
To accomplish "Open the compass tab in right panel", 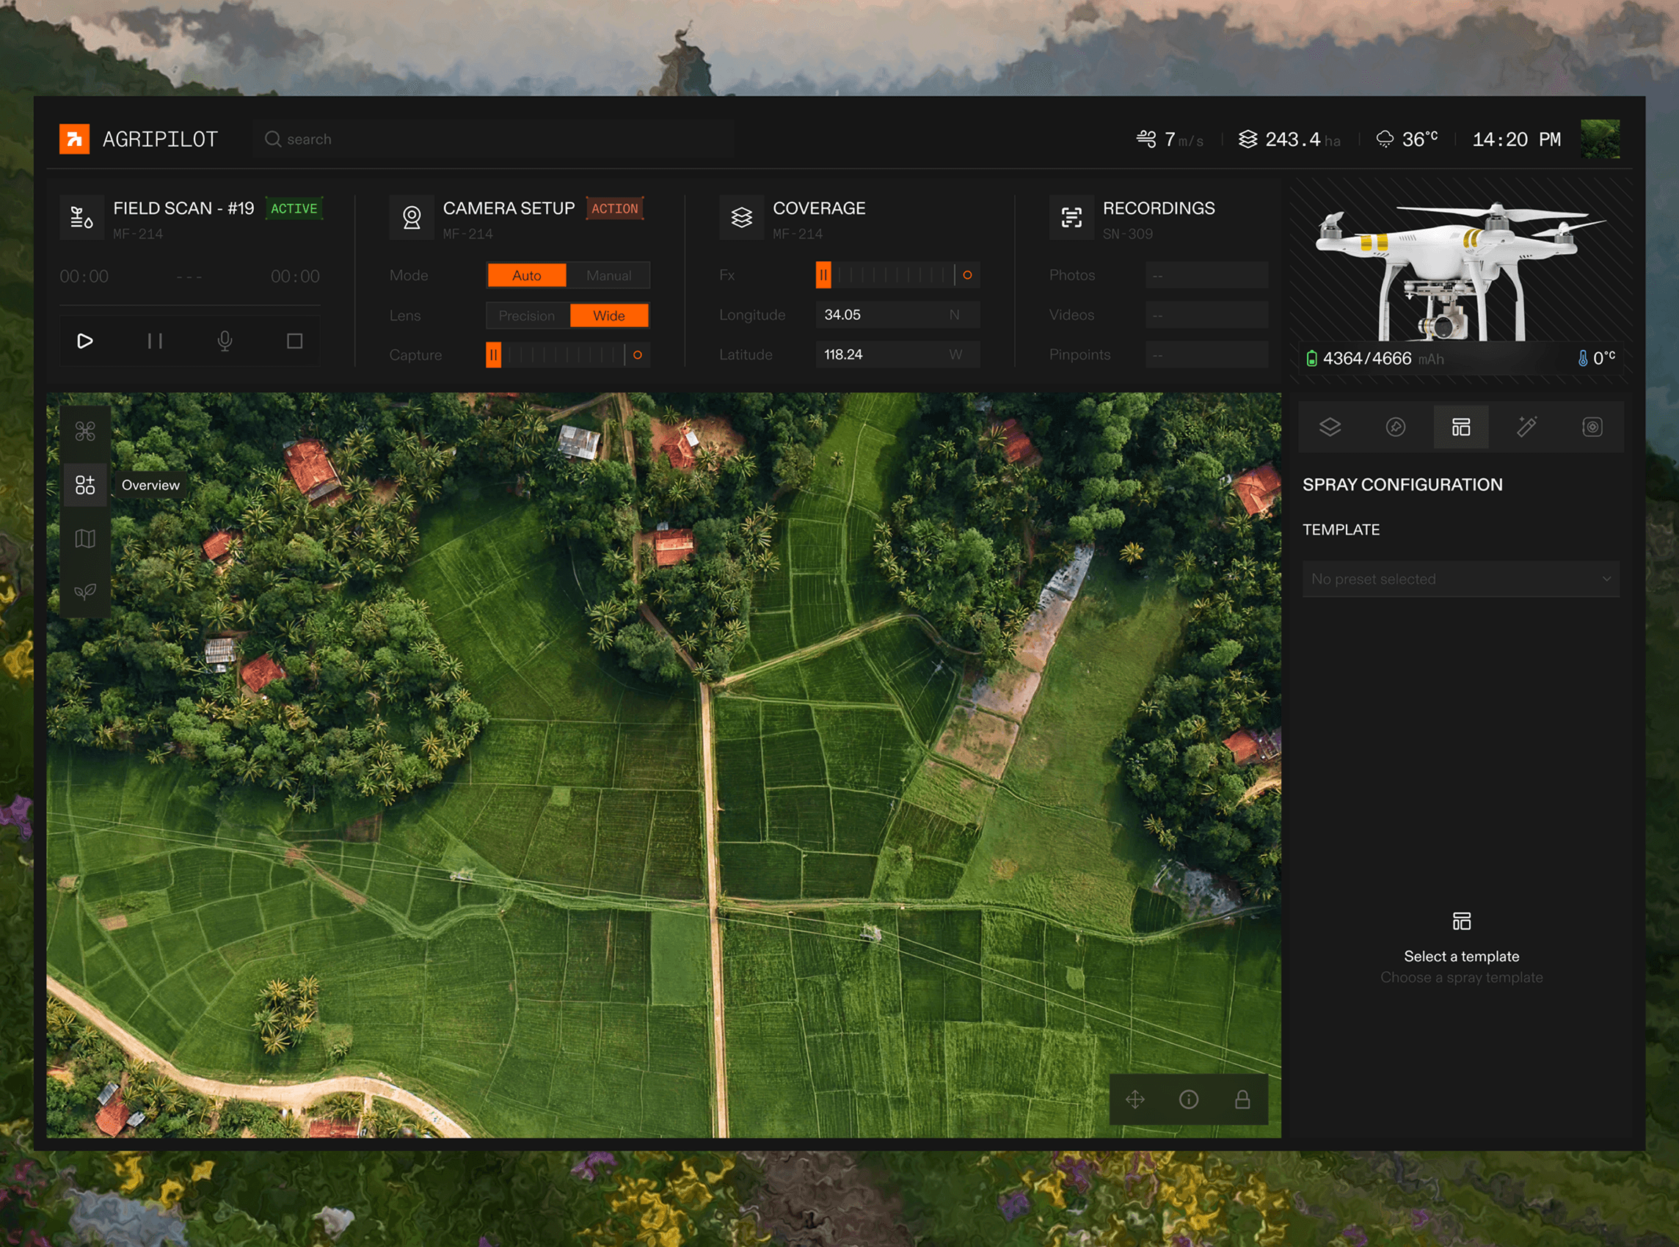I will pyautogui.click(x=1395, y=427).
